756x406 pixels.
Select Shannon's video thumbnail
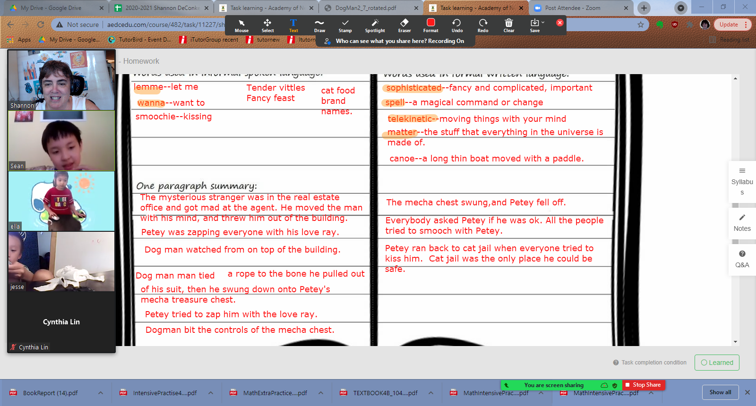[x=61, y=80]
